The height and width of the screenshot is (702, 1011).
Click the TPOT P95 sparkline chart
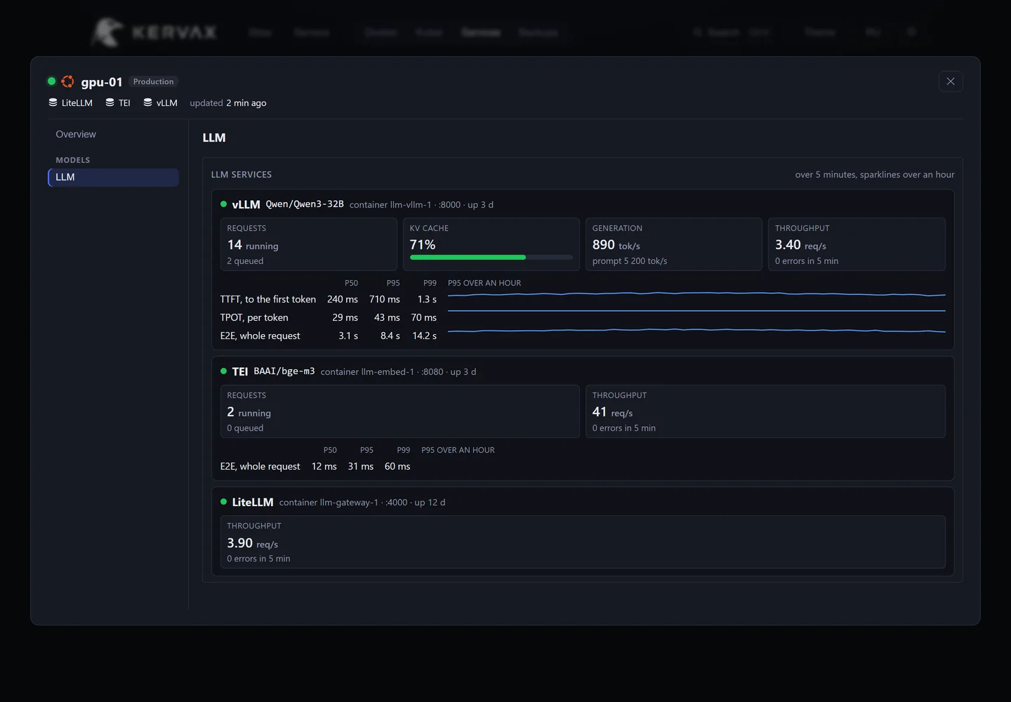click(696, 310)
